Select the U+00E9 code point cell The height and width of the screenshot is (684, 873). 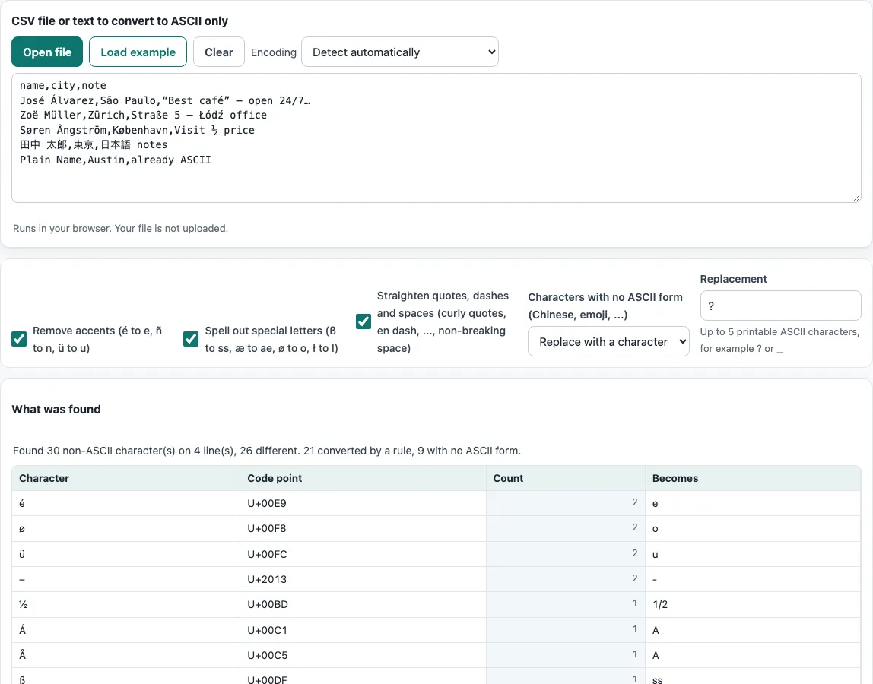pos(363,503)
